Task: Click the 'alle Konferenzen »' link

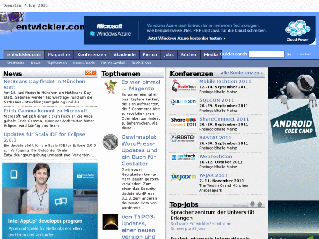Action: tap(242, 73)
